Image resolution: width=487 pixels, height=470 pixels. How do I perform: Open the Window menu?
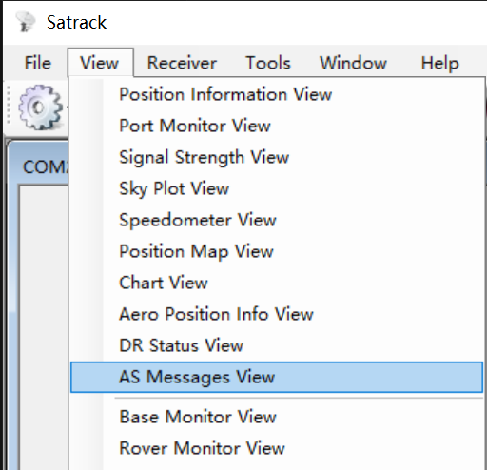(x=353, y=63)
